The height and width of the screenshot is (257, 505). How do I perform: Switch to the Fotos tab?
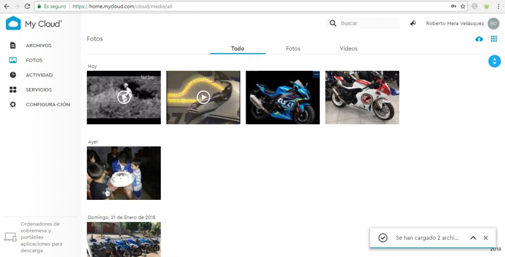coord(293,49)
